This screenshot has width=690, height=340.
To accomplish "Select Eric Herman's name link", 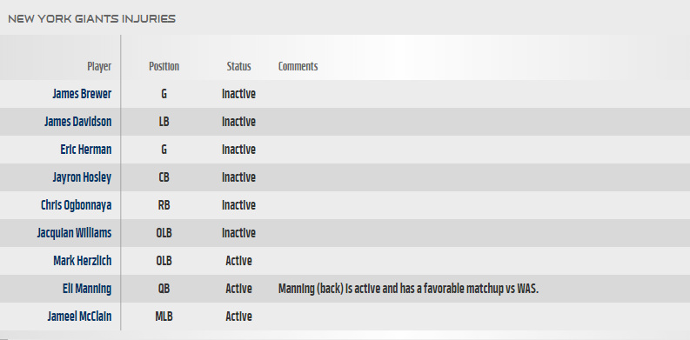I will click(x=86, y=149).
